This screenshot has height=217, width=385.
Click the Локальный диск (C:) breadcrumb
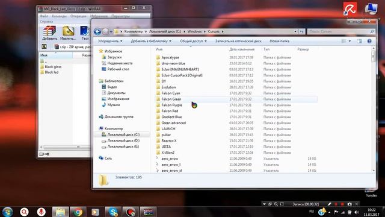(165, 31)
